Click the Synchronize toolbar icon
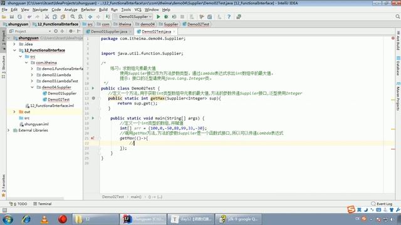 click(x=19, y=17)
